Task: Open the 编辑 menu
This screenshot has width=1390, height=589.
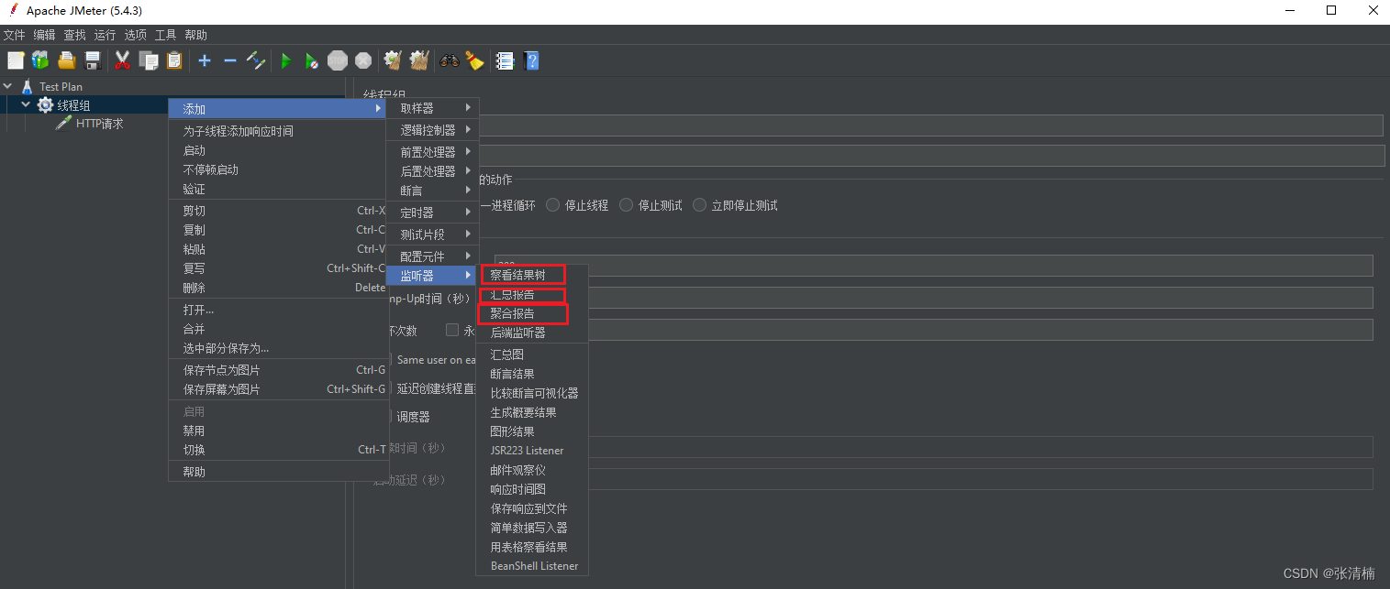Action: [44, 35]
